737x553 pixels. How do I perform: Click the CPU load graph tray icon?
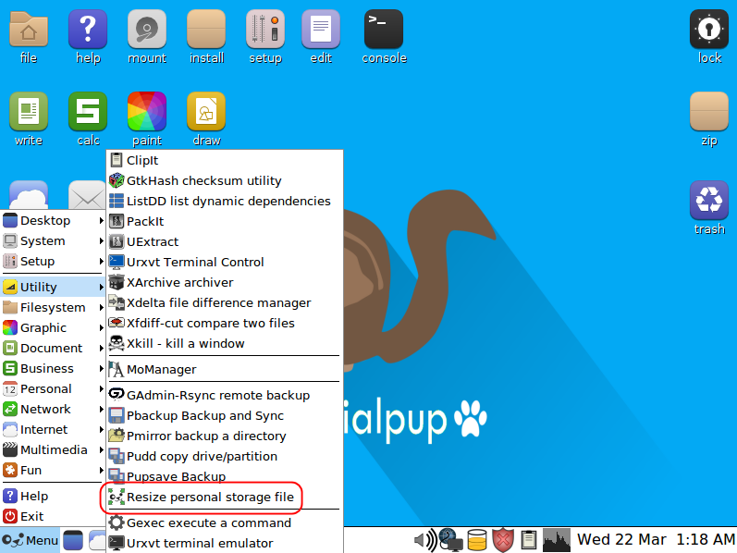(x=557, y=540)
